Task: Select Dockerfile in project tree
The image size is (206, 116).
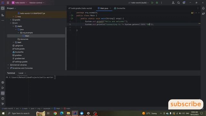Action: pos(18,52)
